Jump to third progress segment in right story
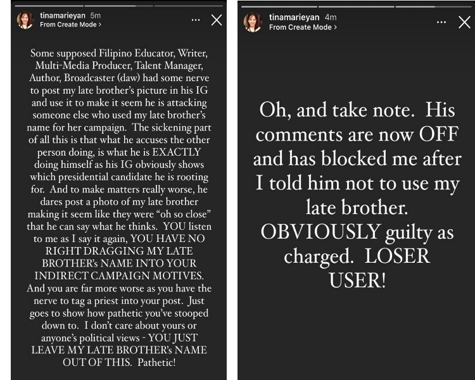This screenshot has width=475, height=380. (x=433, y=6)
